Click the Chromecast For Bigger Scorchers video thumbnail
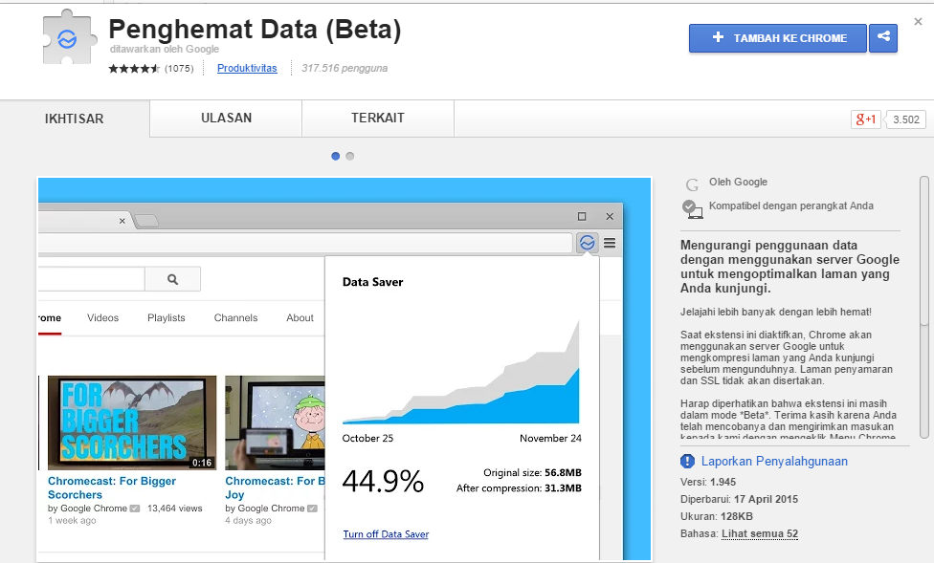 tap(131, 421)
